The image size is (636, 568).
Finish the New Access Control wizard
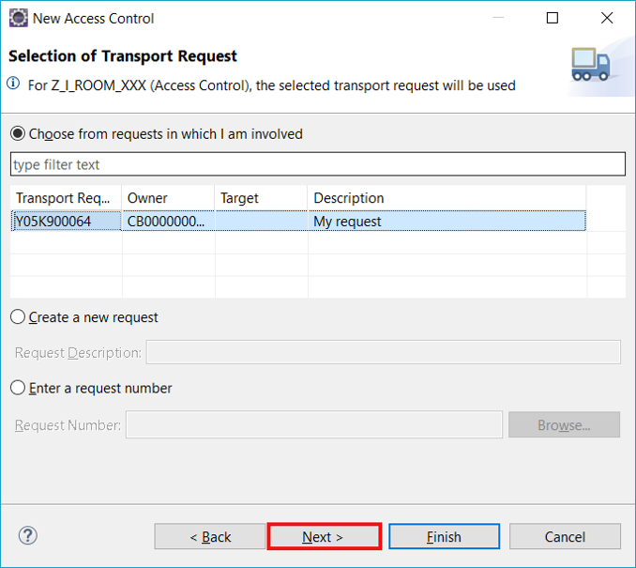tap(444, 536)
